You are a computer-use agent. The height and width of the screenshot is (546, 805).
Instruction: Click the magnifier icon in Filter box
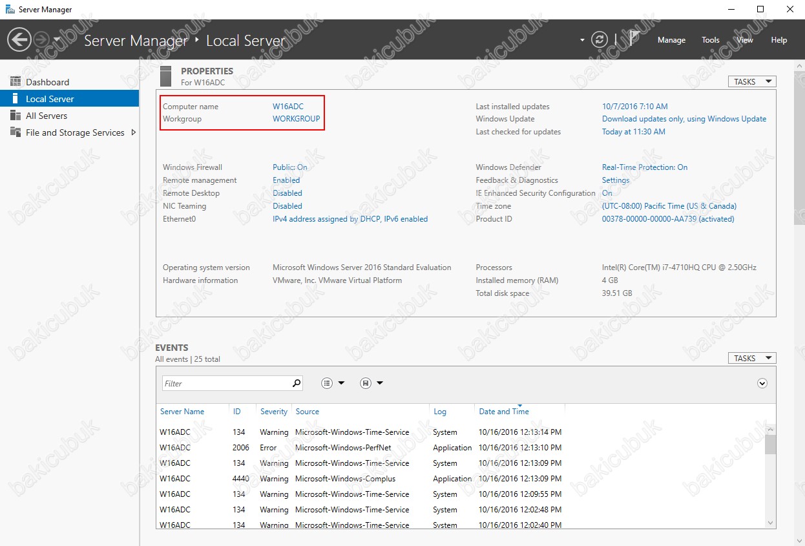(297, 383)
